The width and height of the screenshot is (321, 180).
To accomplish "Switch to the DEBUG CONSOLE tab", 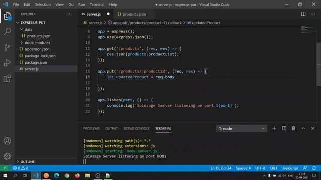I will [x=136, y=128].
